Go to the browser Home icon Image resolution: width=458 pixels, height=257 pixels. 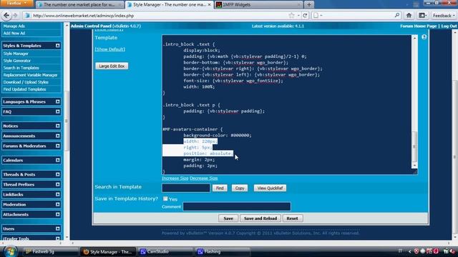409,16
